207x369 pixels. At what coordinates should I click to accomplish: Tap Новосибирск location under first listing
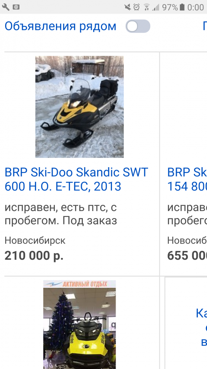(x=35, y=241)
